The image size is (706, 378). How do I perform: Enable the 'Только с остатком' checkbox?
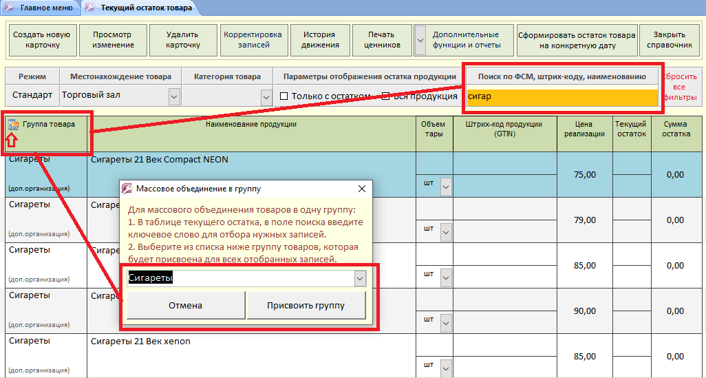(284, 96)
